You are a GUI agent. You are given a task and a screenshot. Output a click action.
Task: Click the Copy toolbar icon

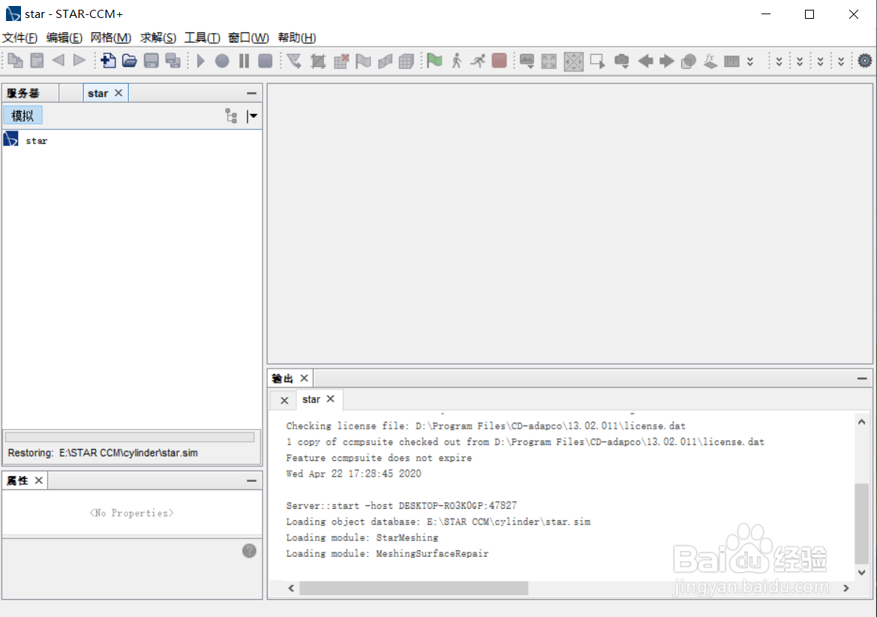tap(16, 60)
